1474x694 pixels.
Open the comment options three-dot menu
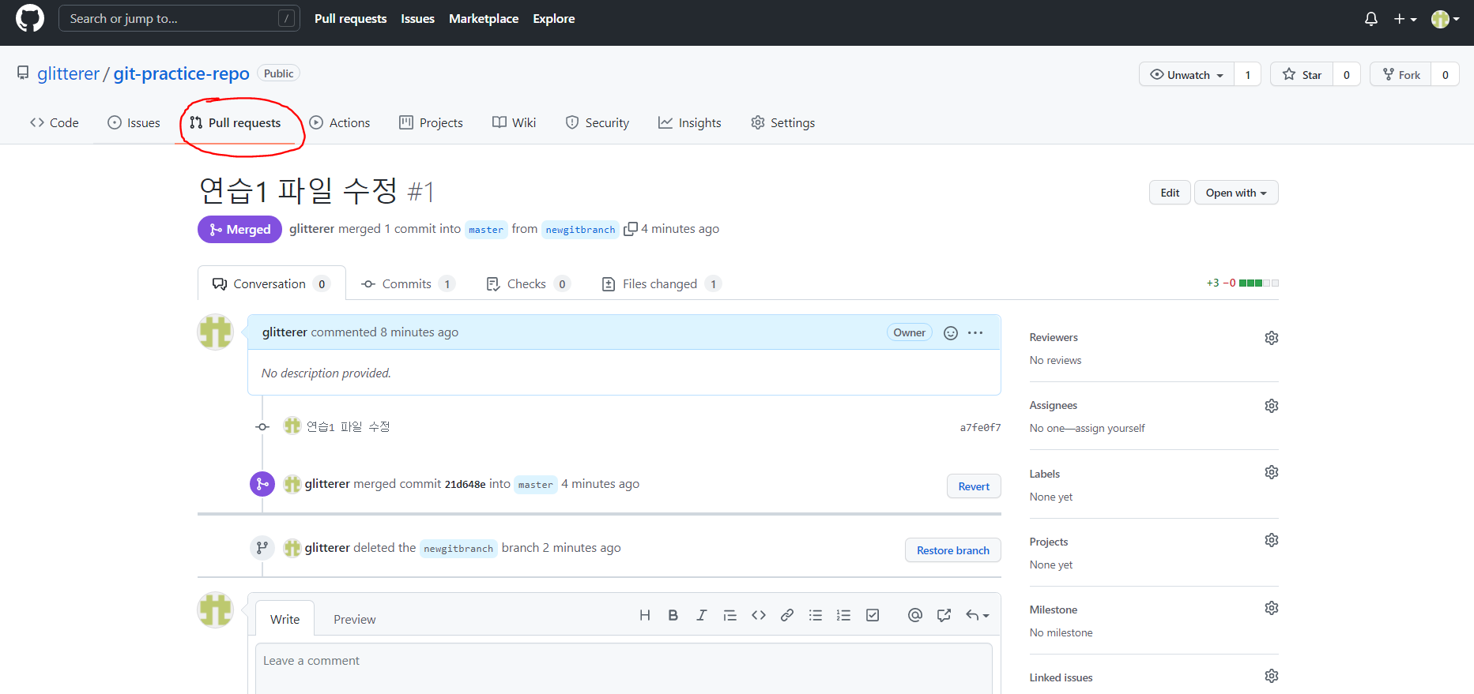coord(975,333)
